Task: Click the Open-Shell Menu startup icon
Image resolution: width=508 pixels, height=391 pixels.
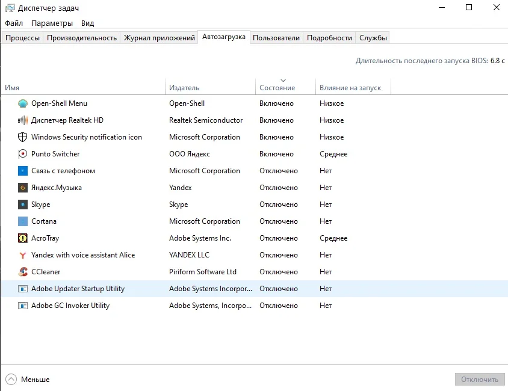Action: pyautogui.click(x=23, y=103)
